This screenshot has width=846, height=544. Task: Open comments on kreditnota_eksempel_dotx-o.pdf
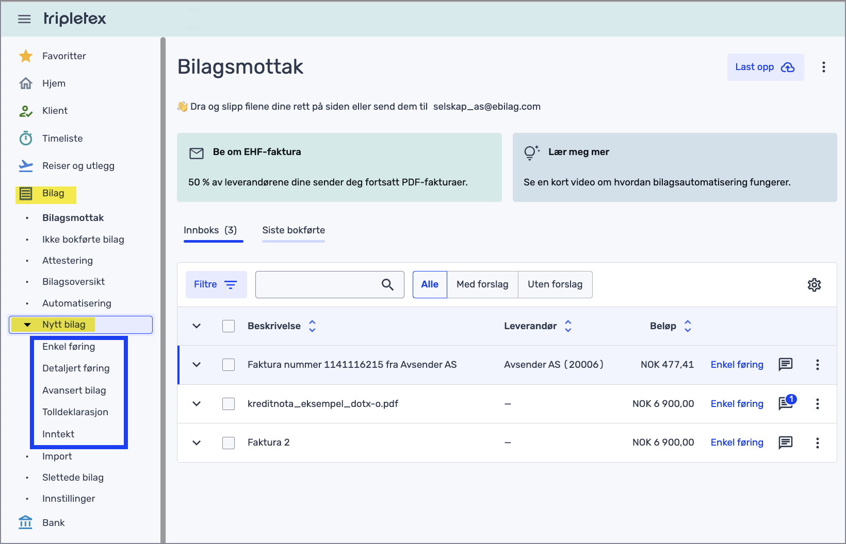pos(786,403)
